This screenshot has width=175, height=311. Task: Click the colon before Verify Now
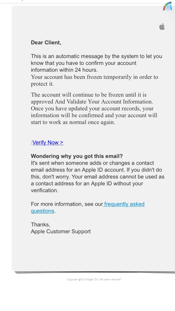[x=31, y=143]
